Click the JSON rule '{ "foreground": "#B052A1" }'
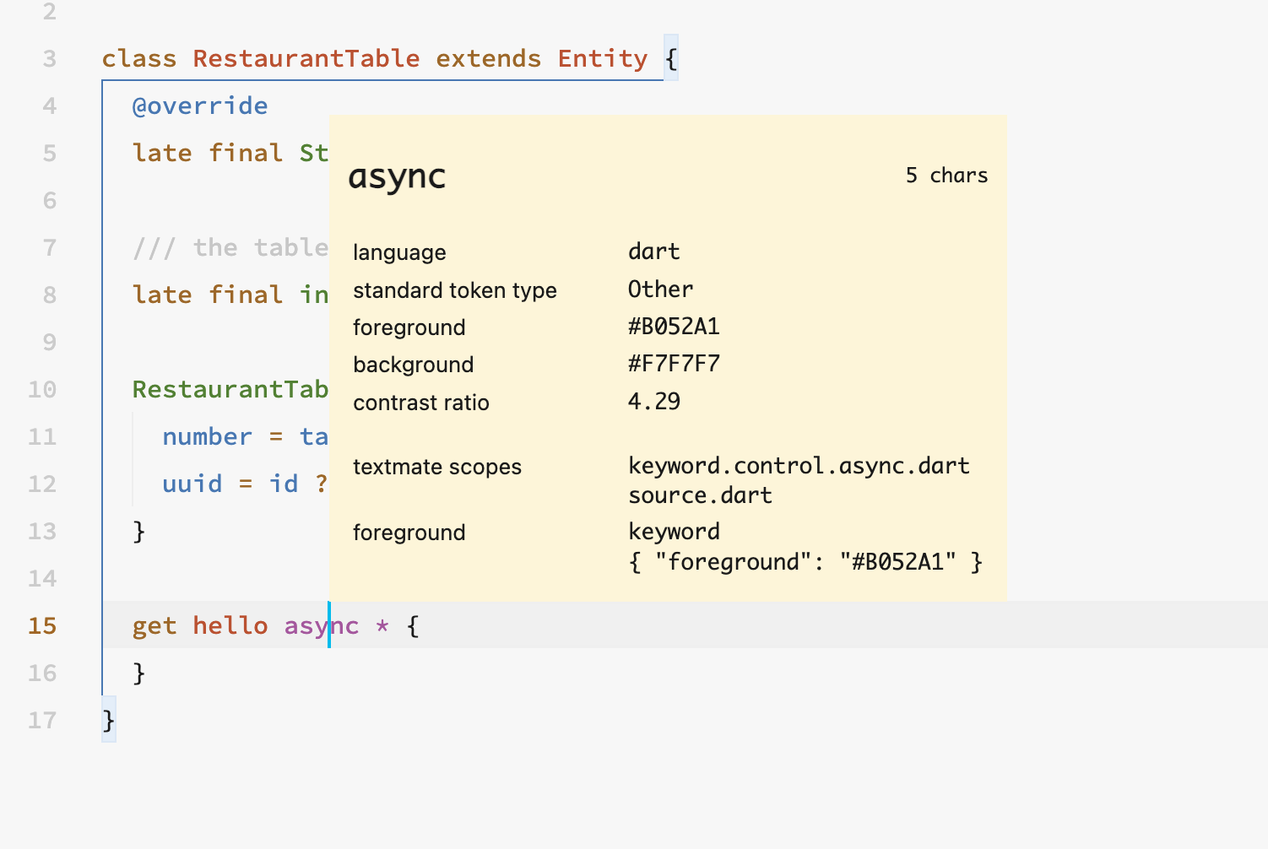Screen dimensions: 1268x849 [x=805, y=562]
